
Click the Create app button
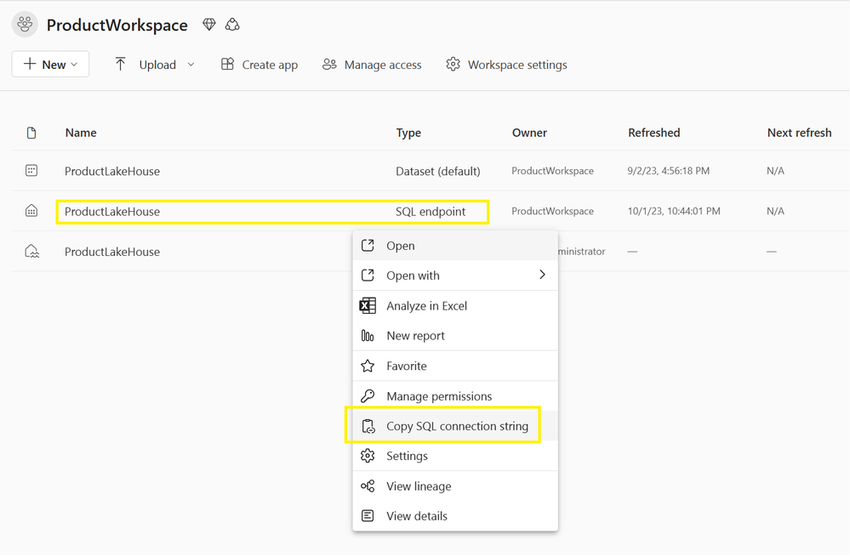click(260, 65)
